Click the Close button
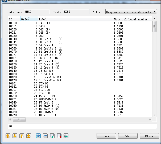The height and width of the screenshot is (144, 161). tap(149, 136)
